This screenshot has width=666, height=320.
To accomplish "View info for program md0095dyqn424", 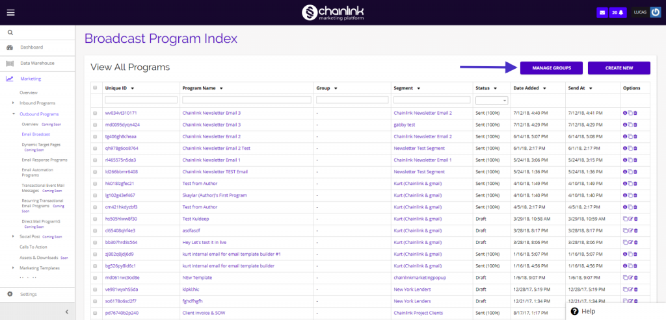I will [x=625, y=125].
